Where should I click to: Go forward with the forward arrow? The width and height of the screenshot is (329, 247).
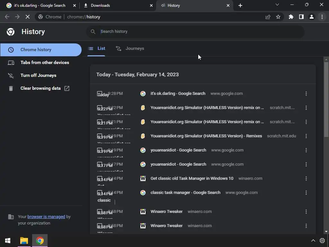tap(17, 17)
